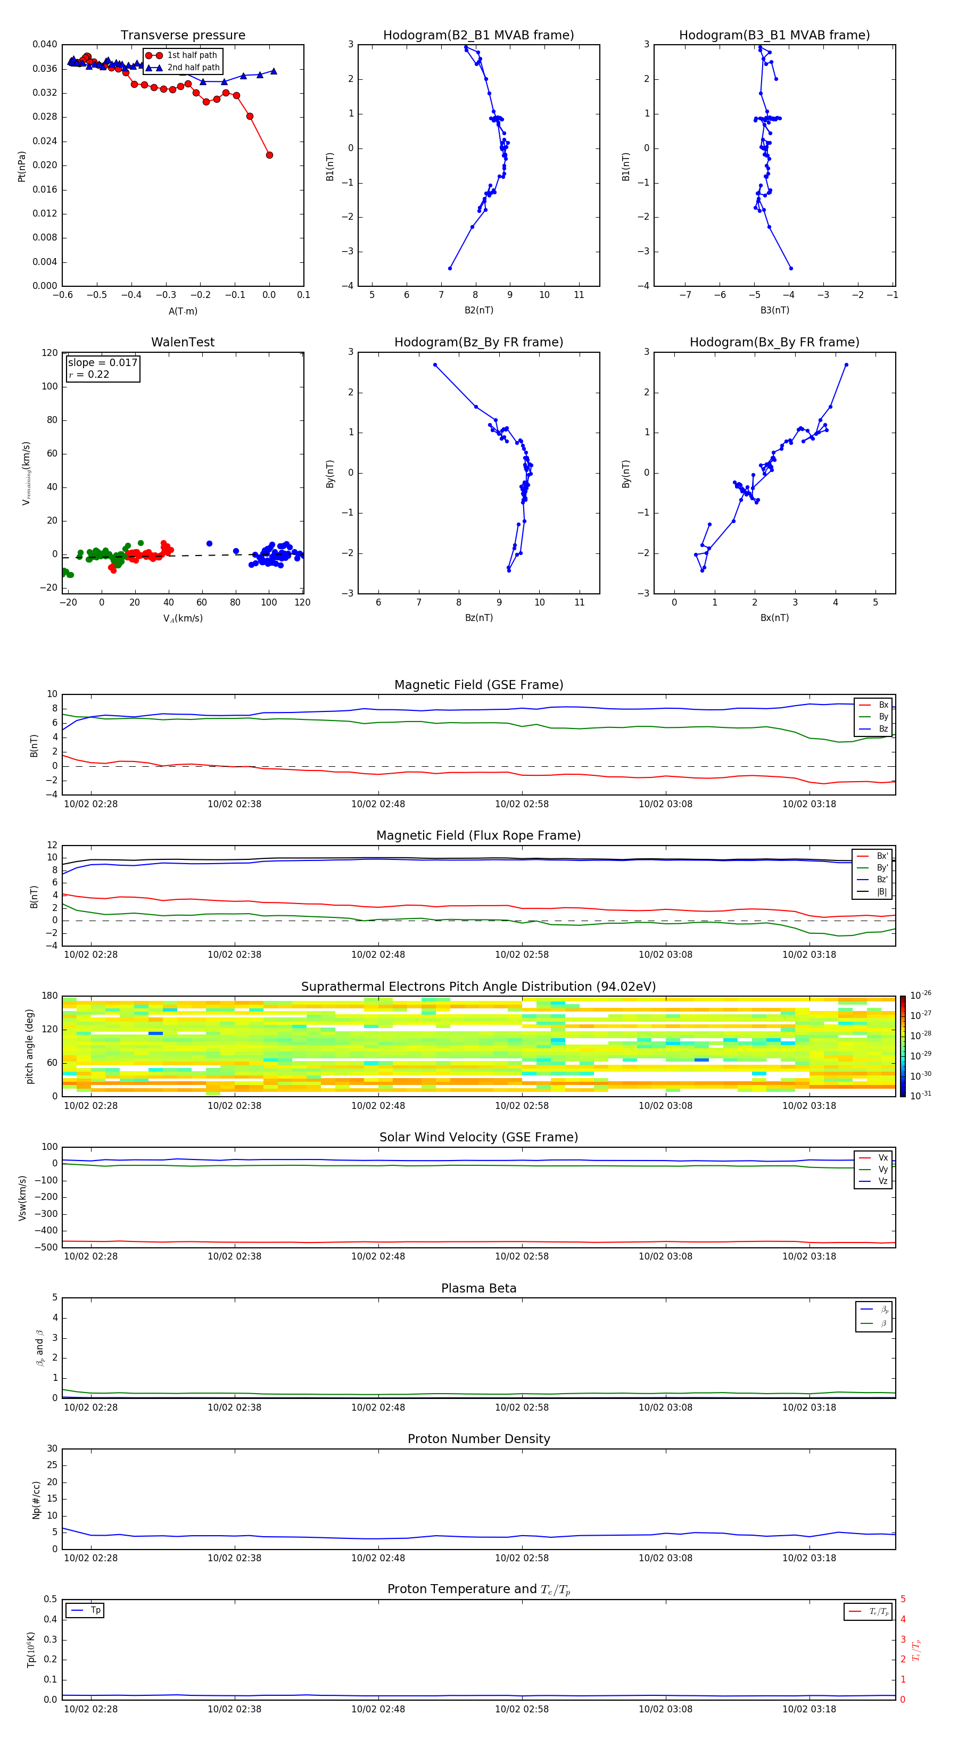The width and height of the screenshot is (958, 1756).
Task: Click 'Bz(nT)' x-axis label of hodogram
Action: [478, 618]
